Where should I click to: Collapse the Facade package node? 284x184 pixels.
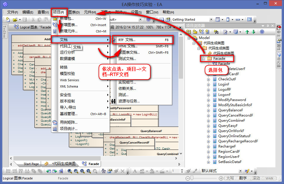coord(204,59)
